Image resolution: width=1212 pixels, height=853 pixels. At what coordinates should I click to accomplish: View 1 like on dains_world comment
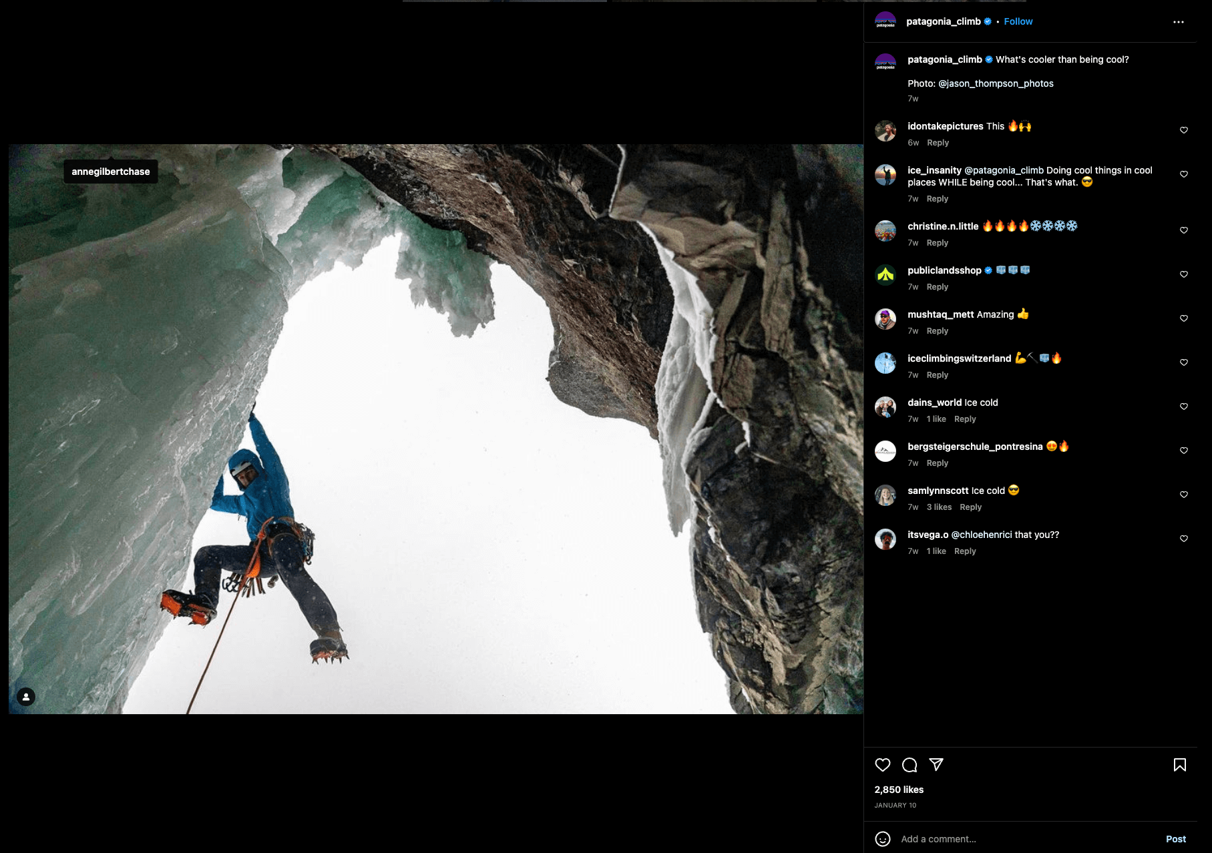coord(936,419)
